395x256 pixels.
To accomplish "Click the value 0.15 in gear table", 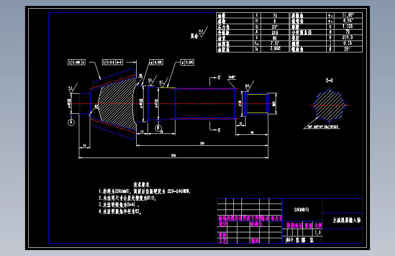I will [x=348, y=43].
